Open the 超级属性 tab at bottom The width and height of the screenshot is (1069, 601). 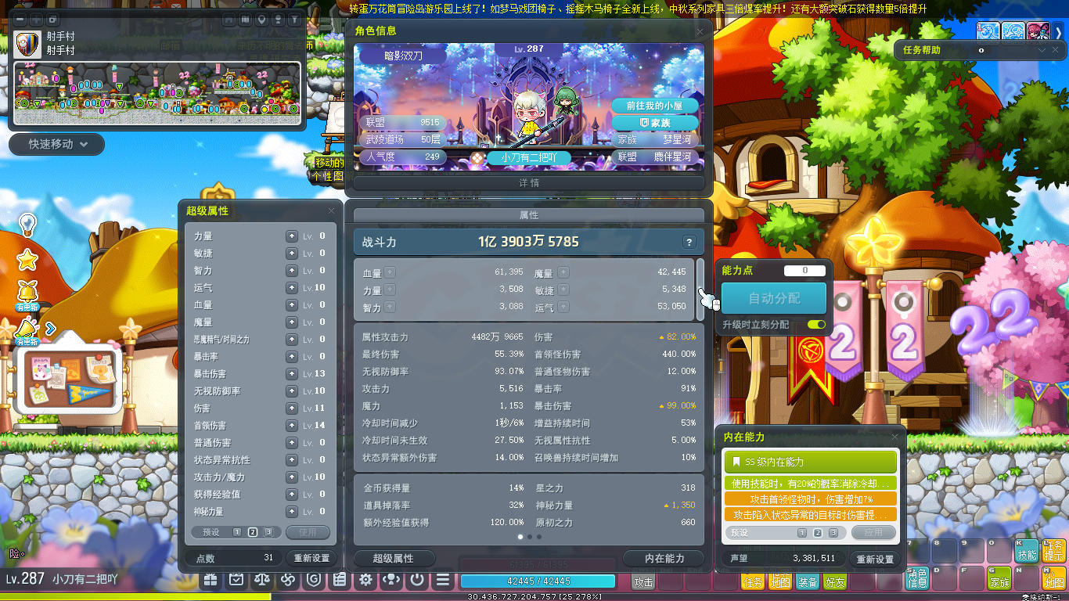(394, 558)
